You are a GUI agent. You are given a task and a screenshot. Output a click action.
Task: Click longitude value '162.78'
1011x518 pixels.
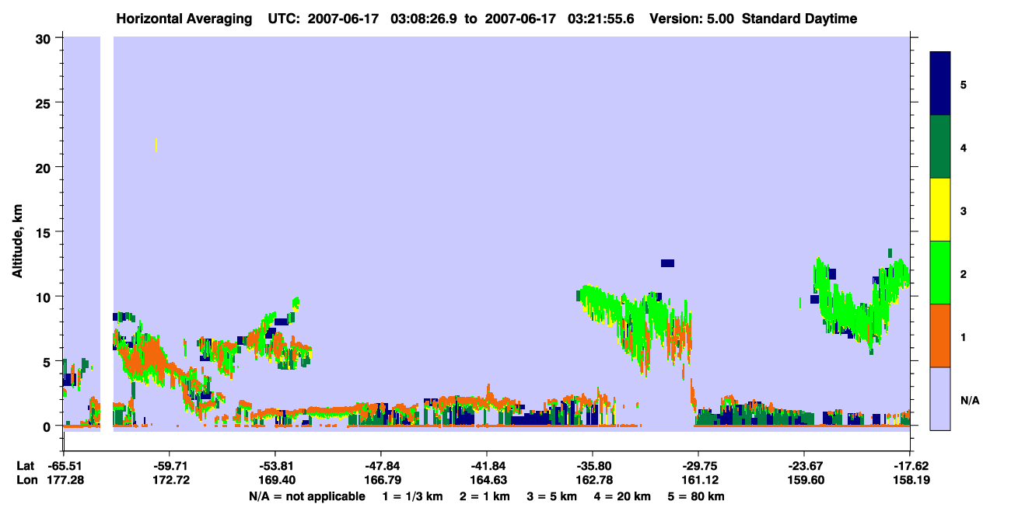tap(593, 480)
